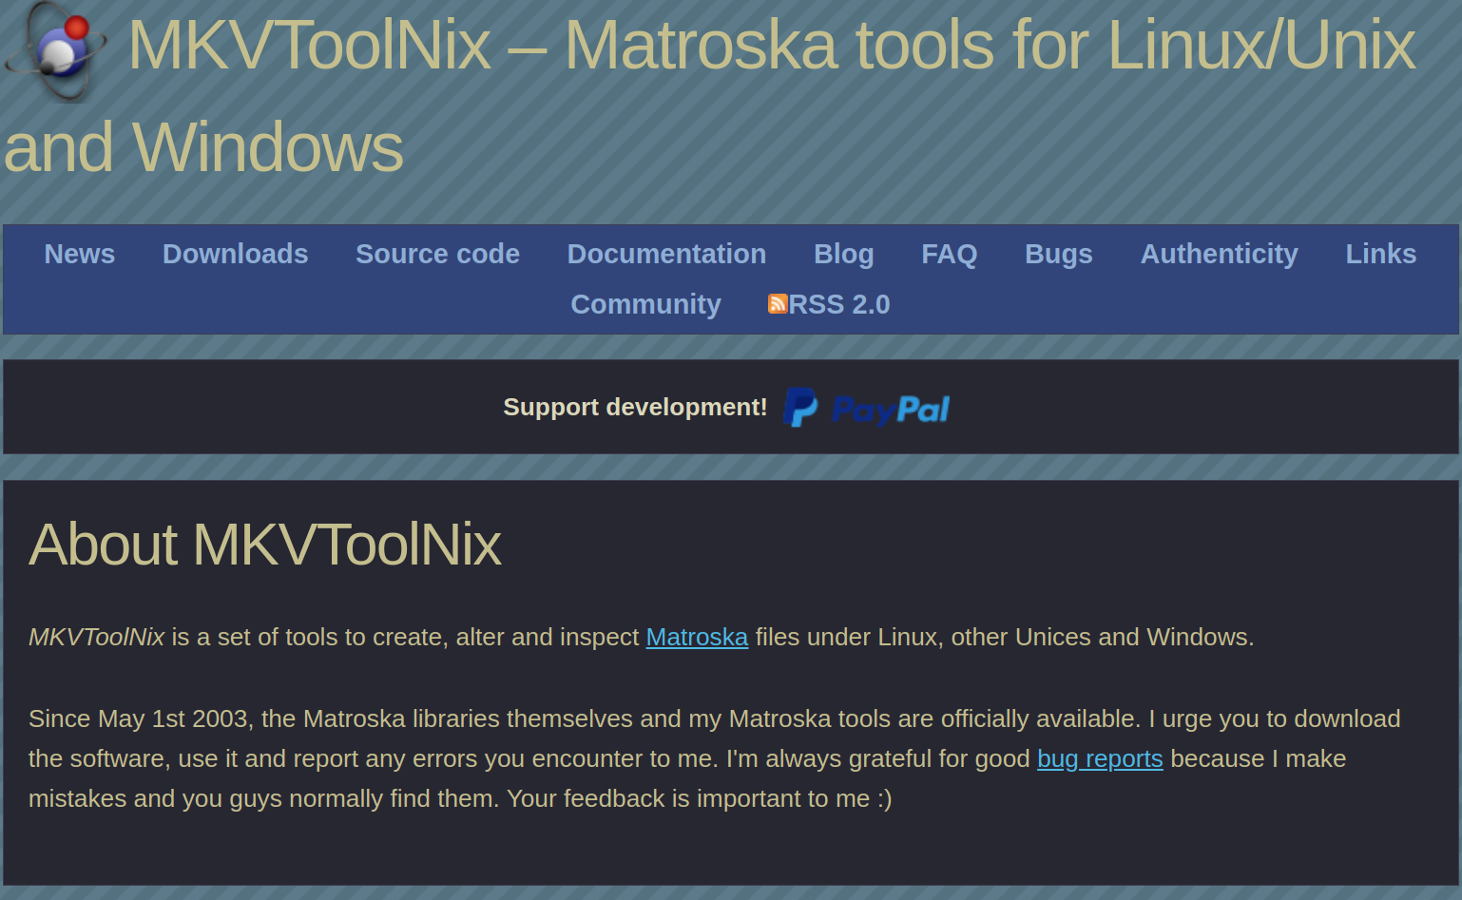
Task: Click the 'Support development!' text
Action: tap(635, 407)
